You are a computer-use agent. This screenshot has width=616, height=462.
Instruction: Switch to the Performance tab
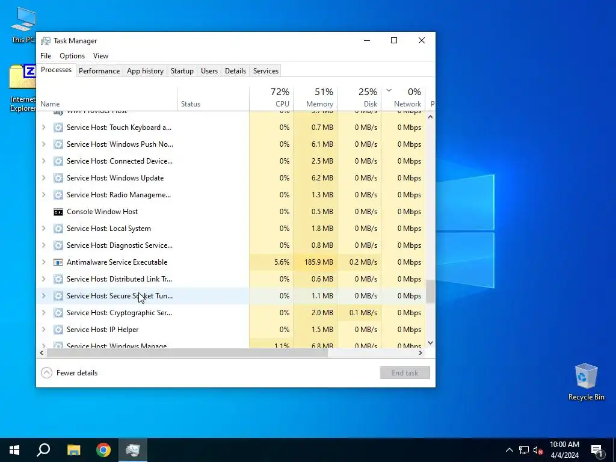point(99,71)
